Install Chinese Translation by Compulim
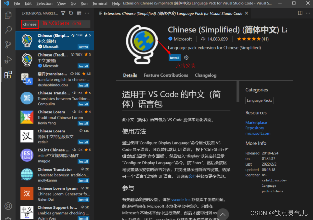Image resolution: width=313 pixels, height=220 pixels. [83, 104]
